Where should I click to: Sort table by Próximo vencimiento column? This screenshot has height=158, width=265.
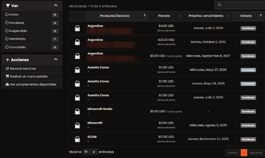pyautogui.click(x=207, y=16)
